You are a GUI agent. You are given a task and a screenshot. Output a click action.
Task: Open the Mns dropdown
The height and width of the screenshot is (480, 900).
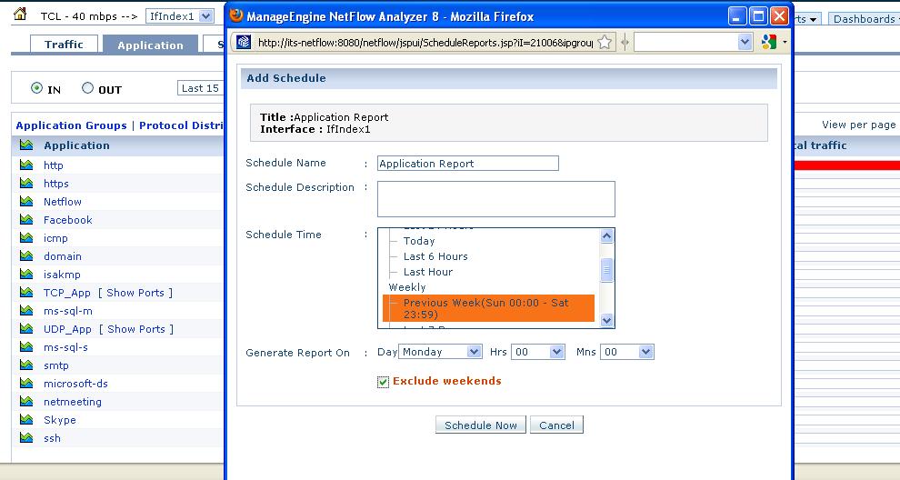(626, 352)
